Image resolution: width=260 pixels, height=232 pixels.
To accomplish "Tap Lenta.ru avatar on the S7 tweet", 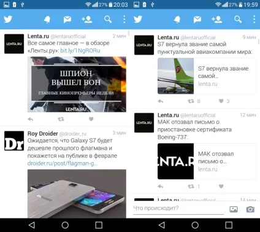I will click(144, 45).
